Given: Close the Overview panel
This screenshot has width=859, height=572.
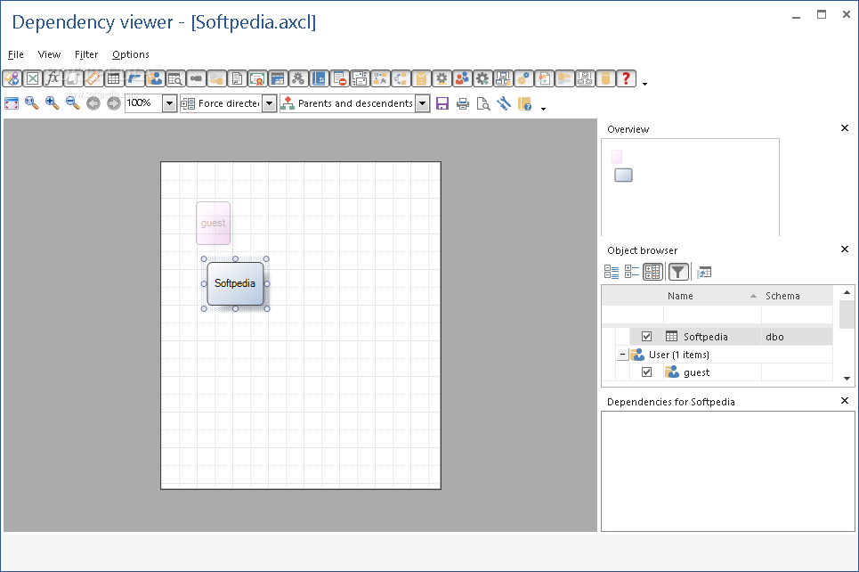Looking at the screenshot, I should pos(844,127).
